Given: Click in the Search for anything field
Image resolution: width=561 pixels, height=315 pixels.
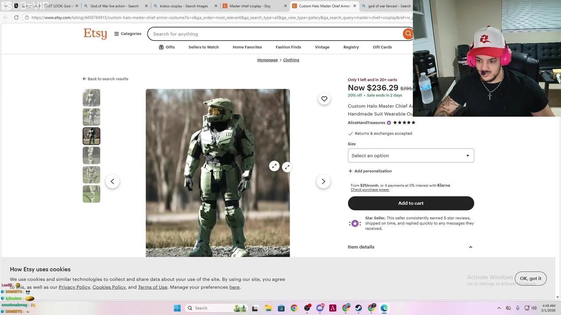Looking at the screenshot, I should [x=275, y=34].
